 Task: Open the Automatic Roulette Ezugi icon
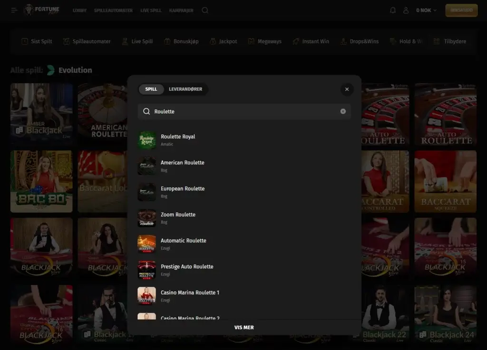pyautogui.click(x=146, y=244)
